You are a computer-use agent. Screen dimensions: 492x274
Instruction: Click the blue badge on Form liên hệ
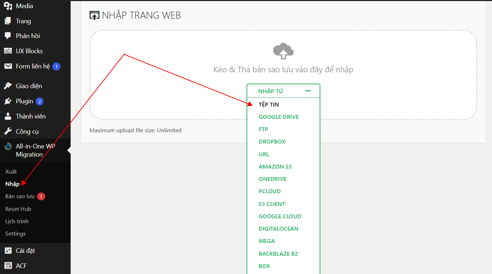click(56, 66)
